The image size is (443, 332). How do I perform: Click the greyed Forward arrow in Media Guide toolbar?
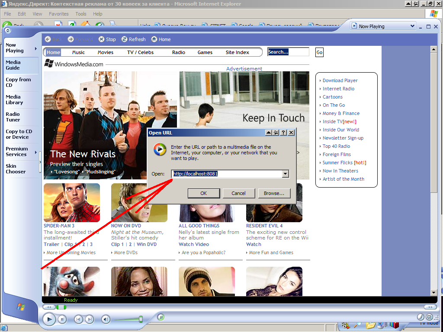click(x=71, y=39)
